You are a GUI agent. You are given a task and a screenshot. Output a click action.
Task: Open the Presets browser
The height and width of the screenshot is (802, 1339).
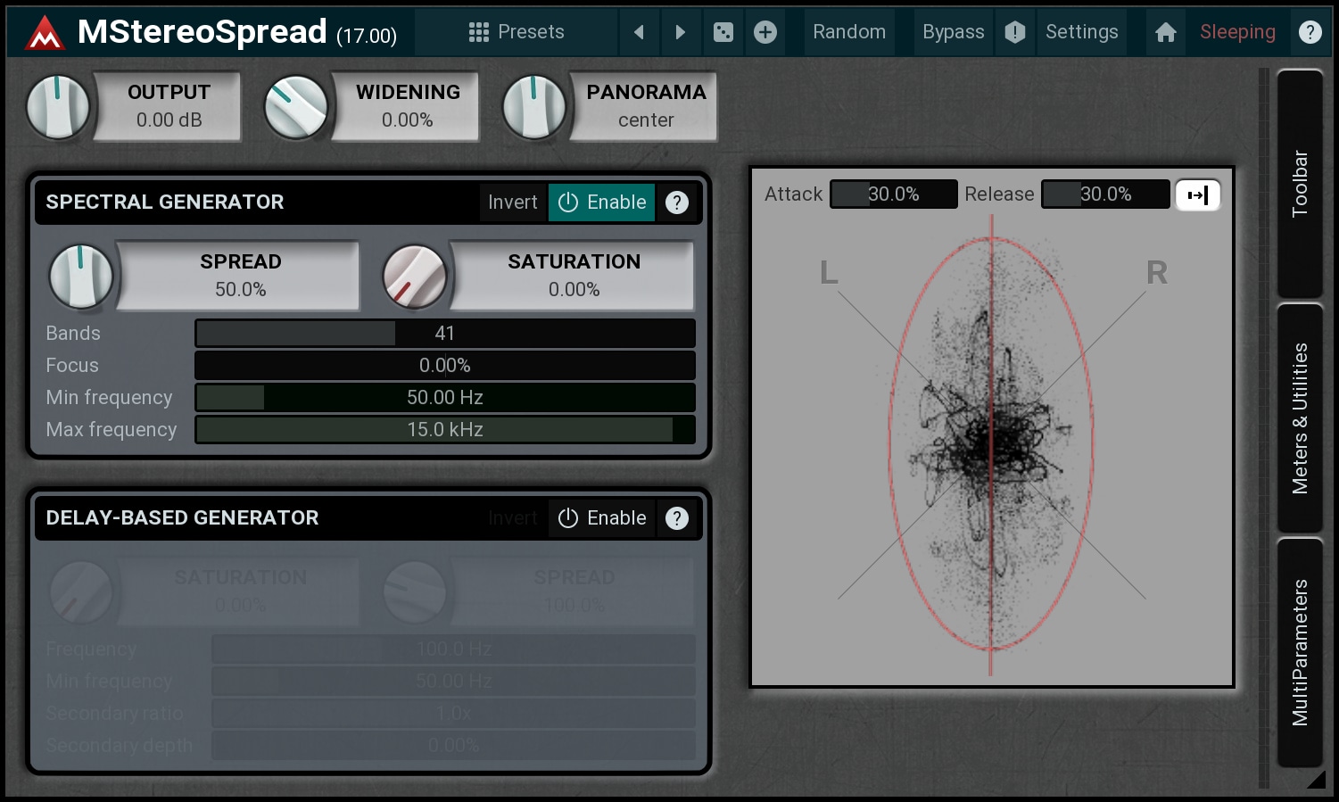[x=517, y=32]
